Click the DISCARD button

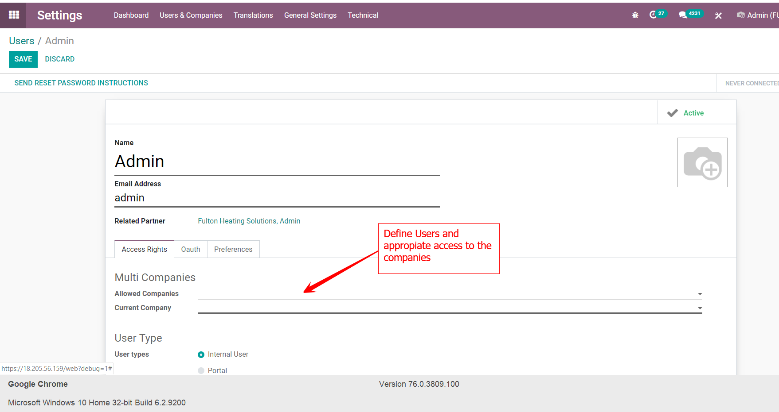coord(60,59)
